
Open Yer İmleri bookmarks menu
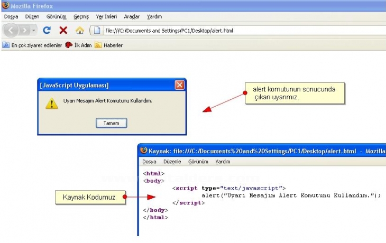(106, 17)
